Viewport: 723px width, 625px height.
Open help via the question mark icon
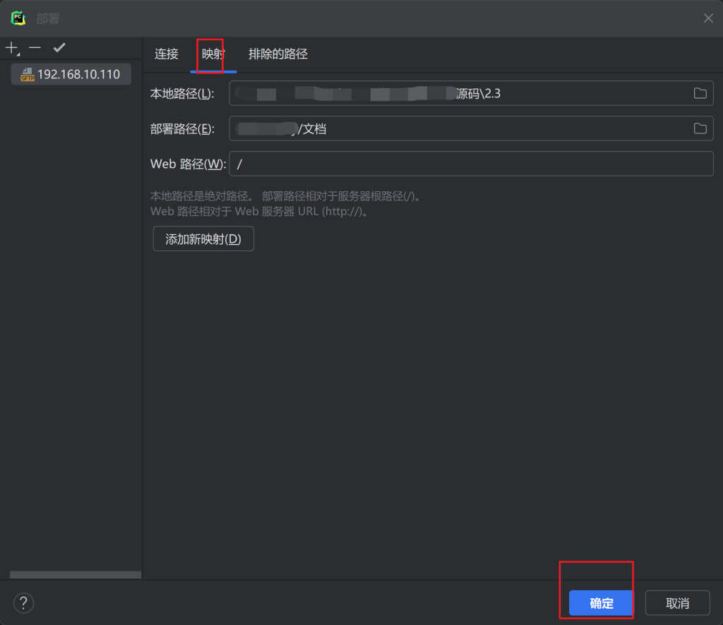pos(23,603)
